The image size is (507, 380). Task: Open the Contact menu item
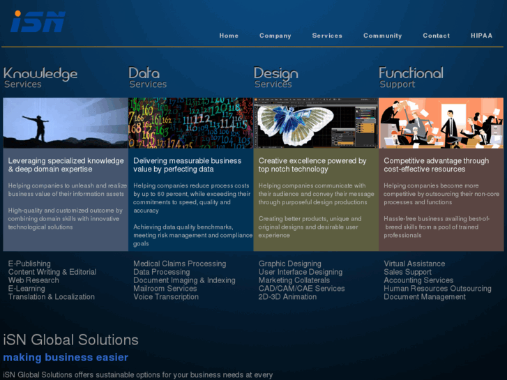436,36
